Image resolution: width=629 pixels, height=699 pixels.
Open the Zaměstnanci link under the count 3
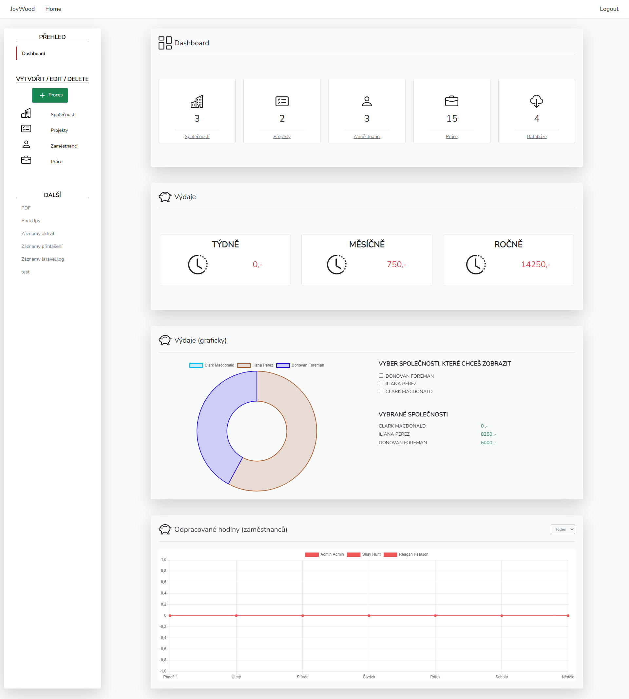[366, 136]
